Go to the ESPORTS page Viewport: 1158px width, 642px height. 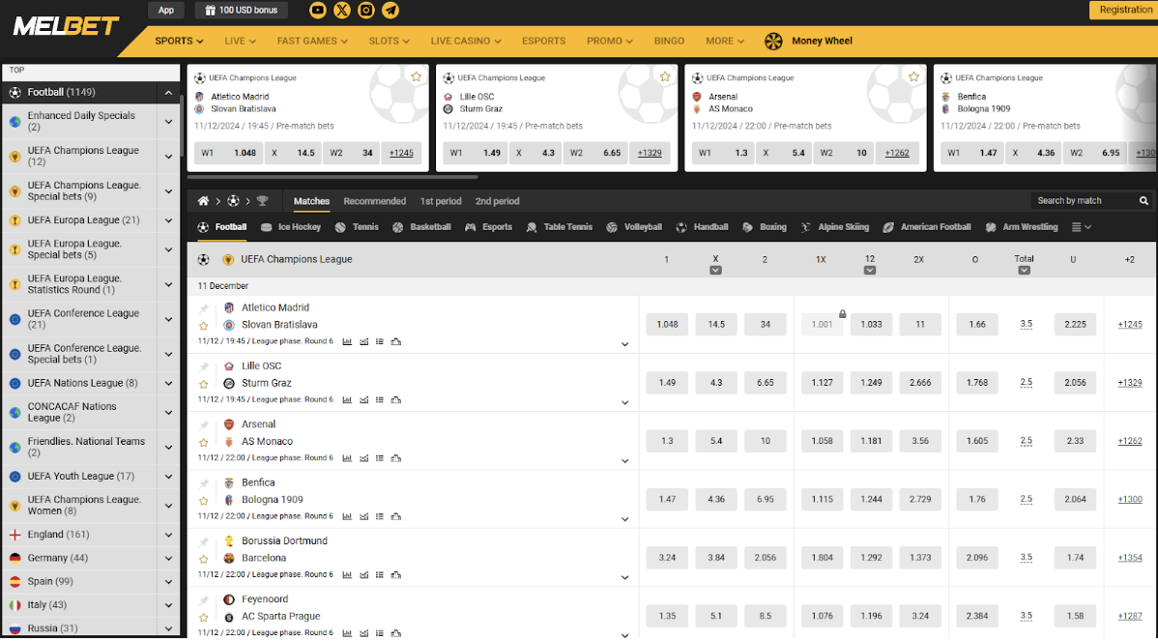point(543,42)
